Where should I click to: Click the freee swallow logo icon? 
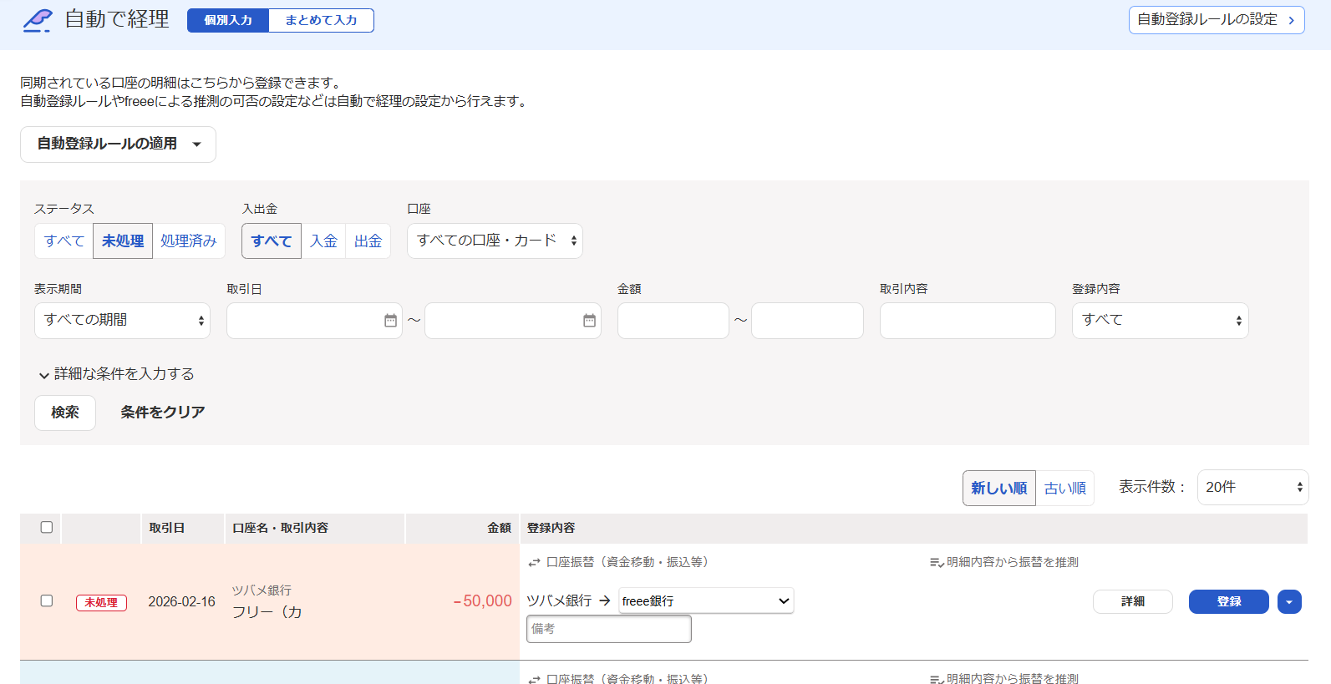click(x=37, y=20)
